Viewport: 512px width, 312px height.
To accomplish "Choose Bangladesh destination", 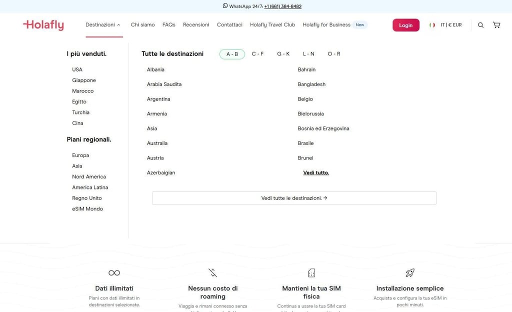I will coord(311,84).
